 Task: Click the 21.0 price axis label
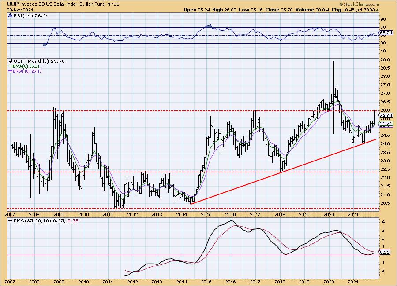[x=385, y=194]
